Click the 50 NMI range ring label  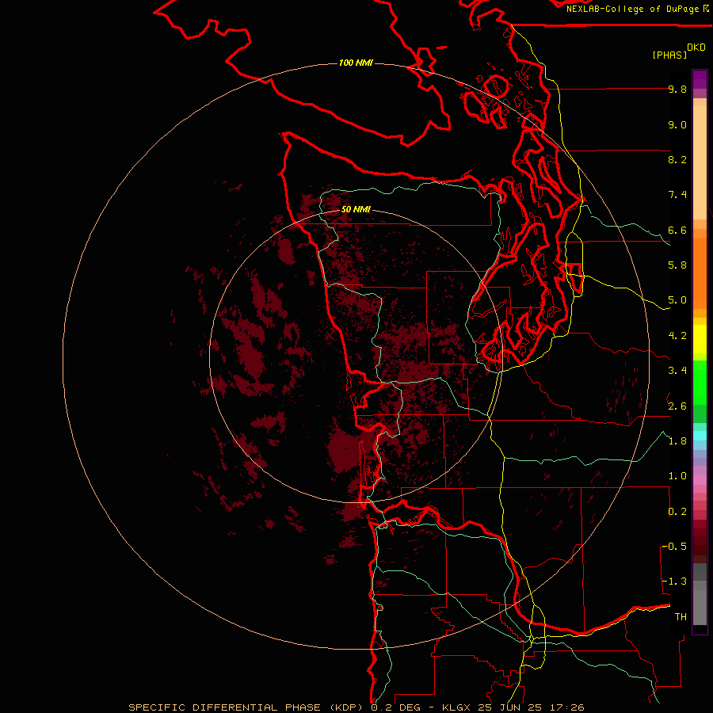coord(356,209)
